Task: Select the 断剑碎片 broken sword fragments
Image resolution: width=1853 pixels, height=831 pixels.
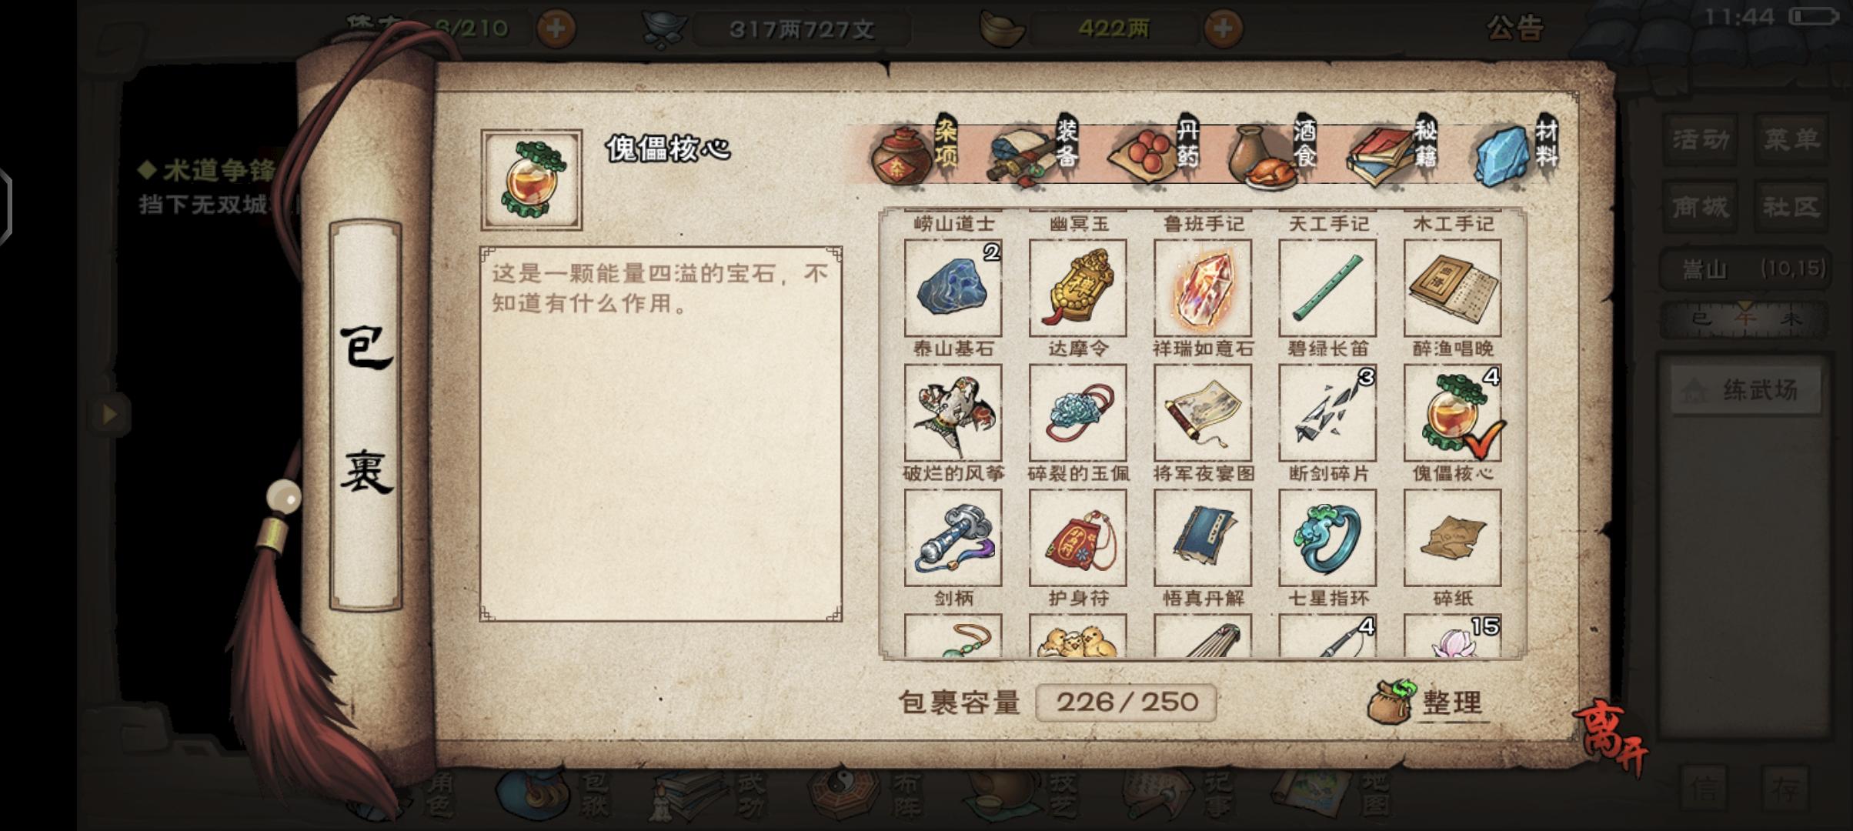Action: click(1327, 412)
